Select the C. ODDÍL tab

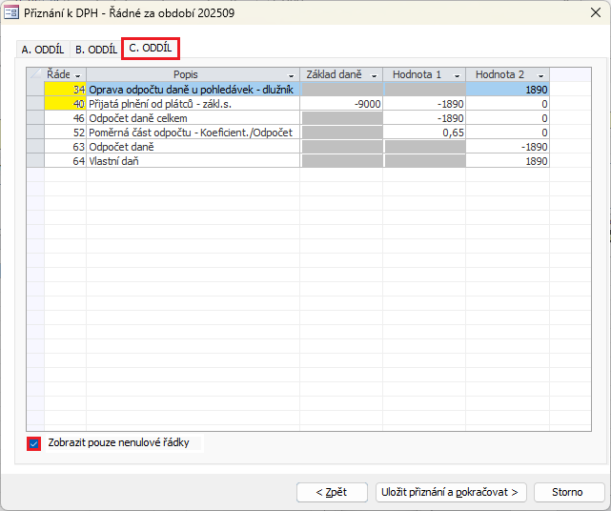pyautogui.click(x=151, y=49)
